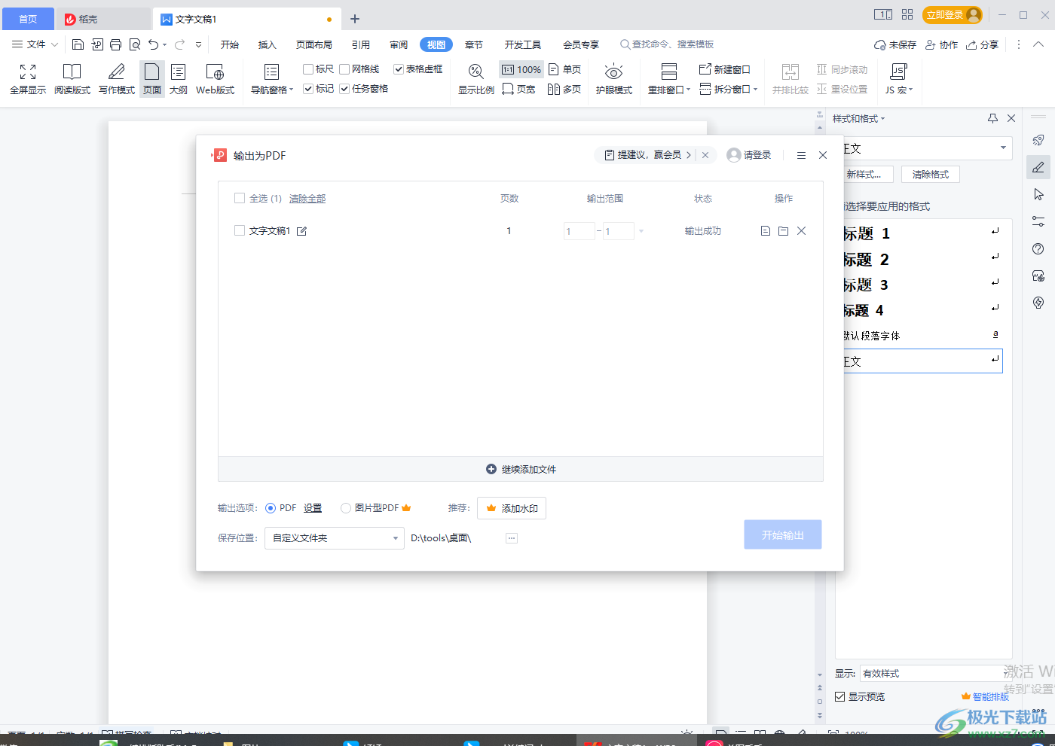Viewport: 1055px width, 746px height.
Task: Select the 大纲 outline view
Action: click(x=179, y=79)
